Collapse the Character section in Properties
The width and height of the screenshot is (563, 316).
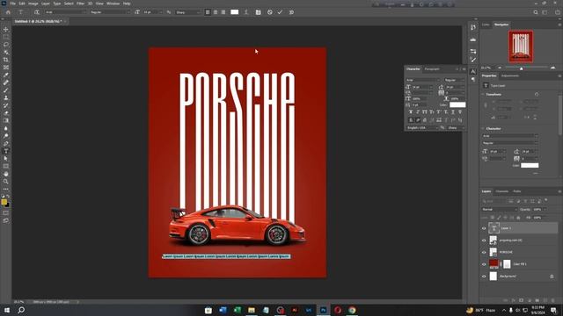pyautogui.click(x=483, y=128)
